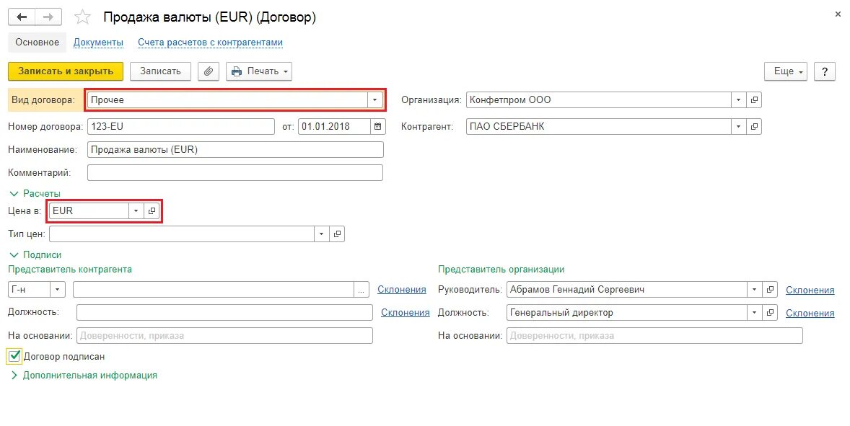This screenshot has width=850, height=426.
Task: Click the counterparty representative name field
Action: [214, 290]
